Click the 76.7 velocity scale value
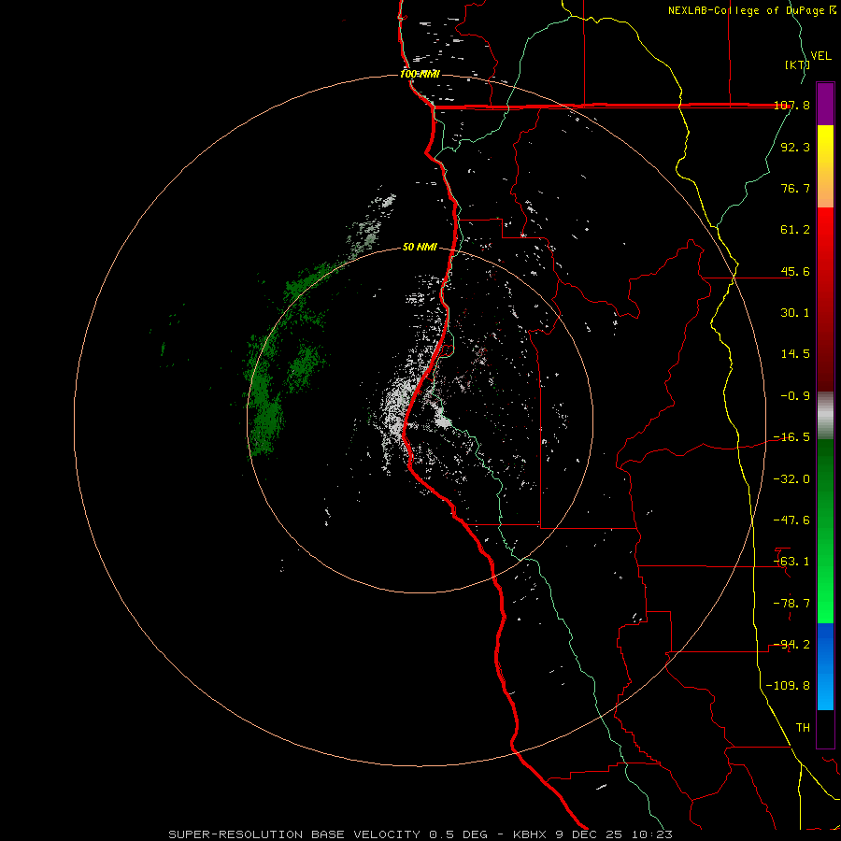841x841 pixels. coord(795,188)
